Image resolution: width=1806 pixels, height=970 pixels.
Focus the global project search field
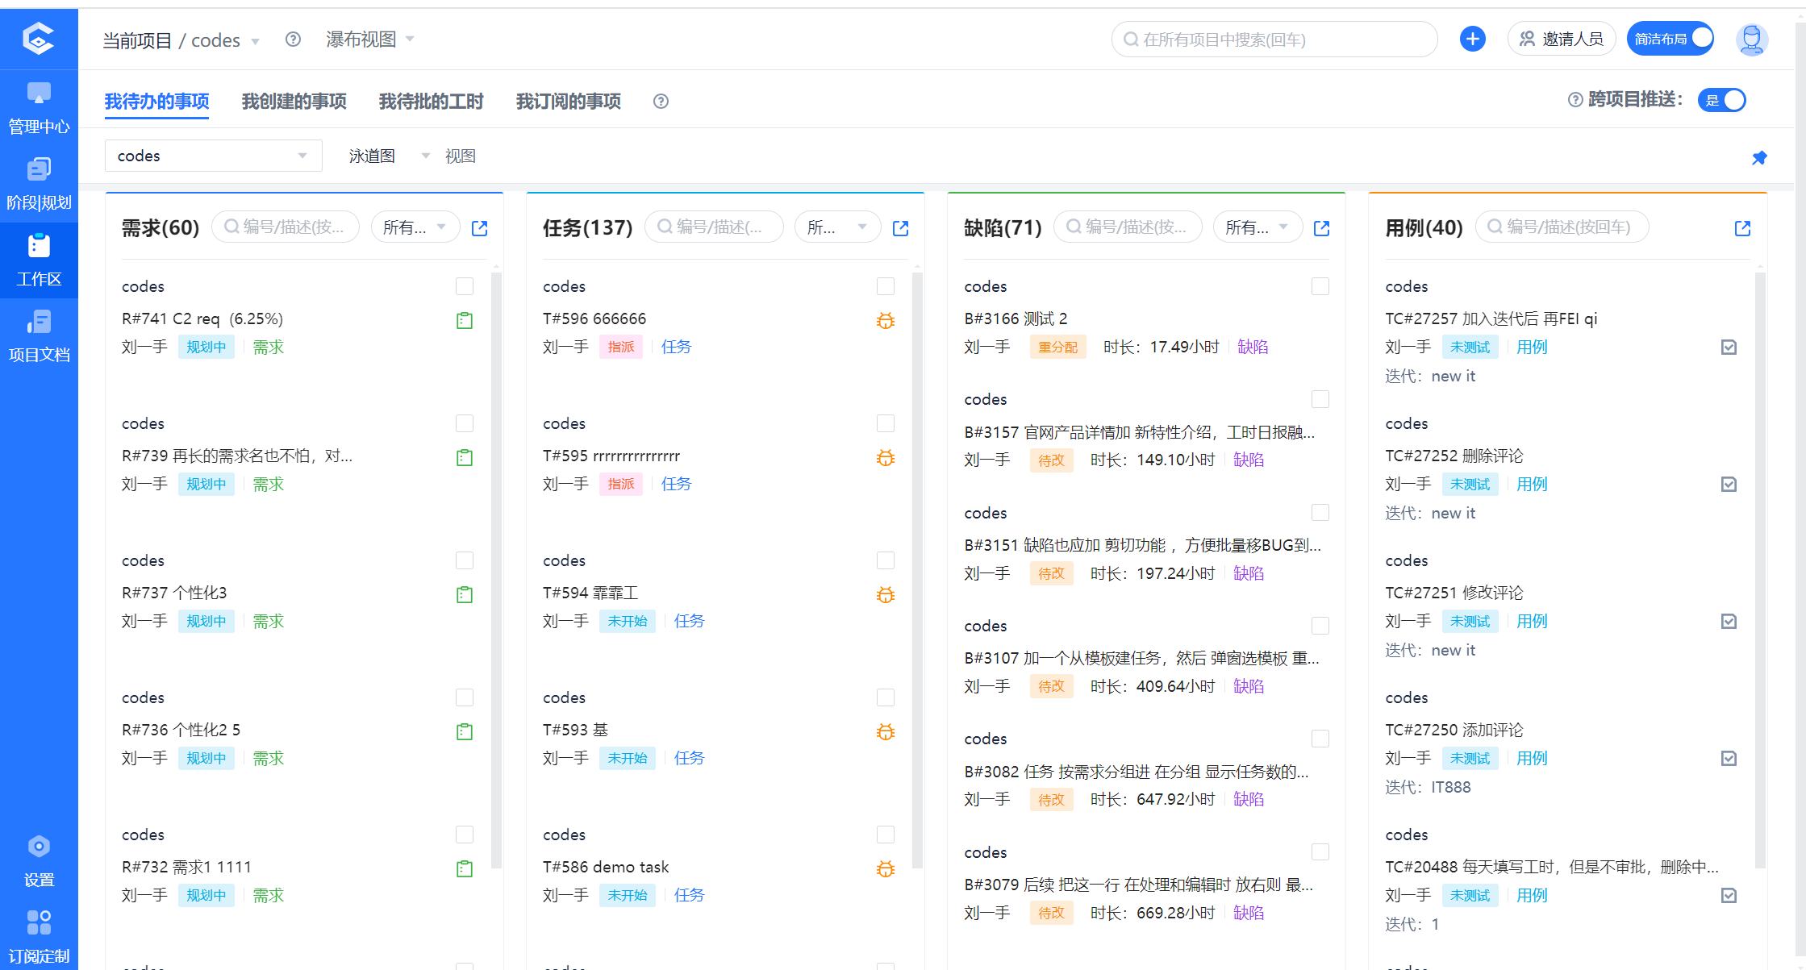[x=1274, y=40]
